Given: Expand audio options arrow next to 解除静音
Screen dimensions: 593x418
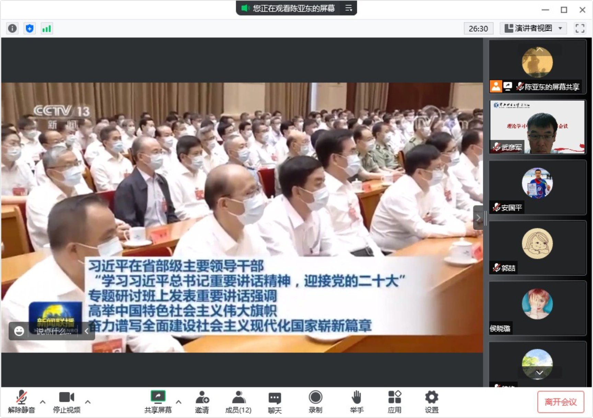Looking at the screenshot, I should click(x=43, y=402).
